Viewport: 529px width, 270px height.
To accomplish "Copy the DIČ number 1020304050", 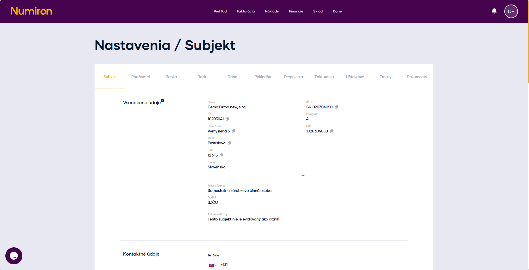I will 332,131.
